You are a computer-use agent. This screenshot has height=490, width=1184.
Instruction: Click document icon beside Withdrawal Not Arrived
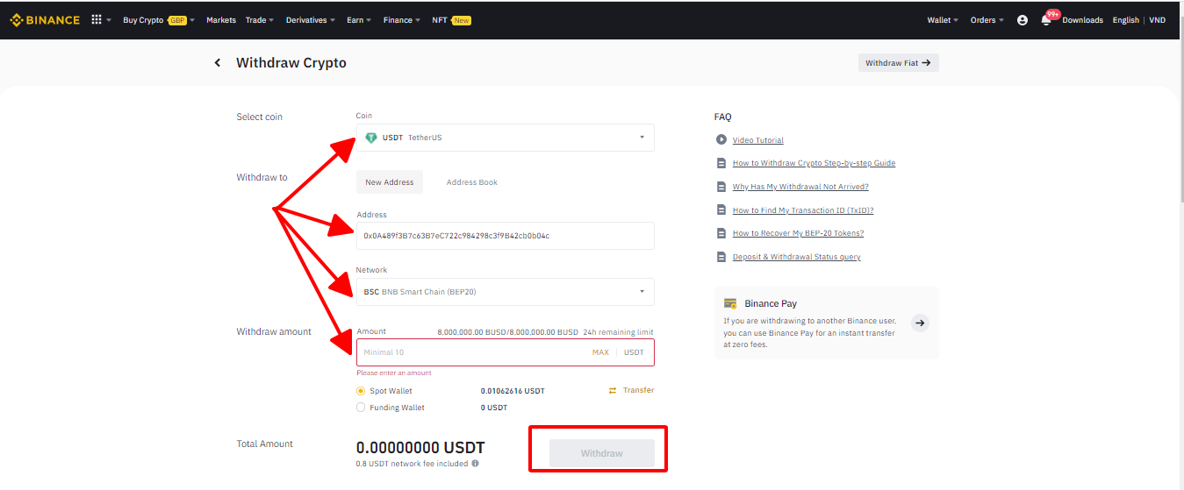point(721,187)
